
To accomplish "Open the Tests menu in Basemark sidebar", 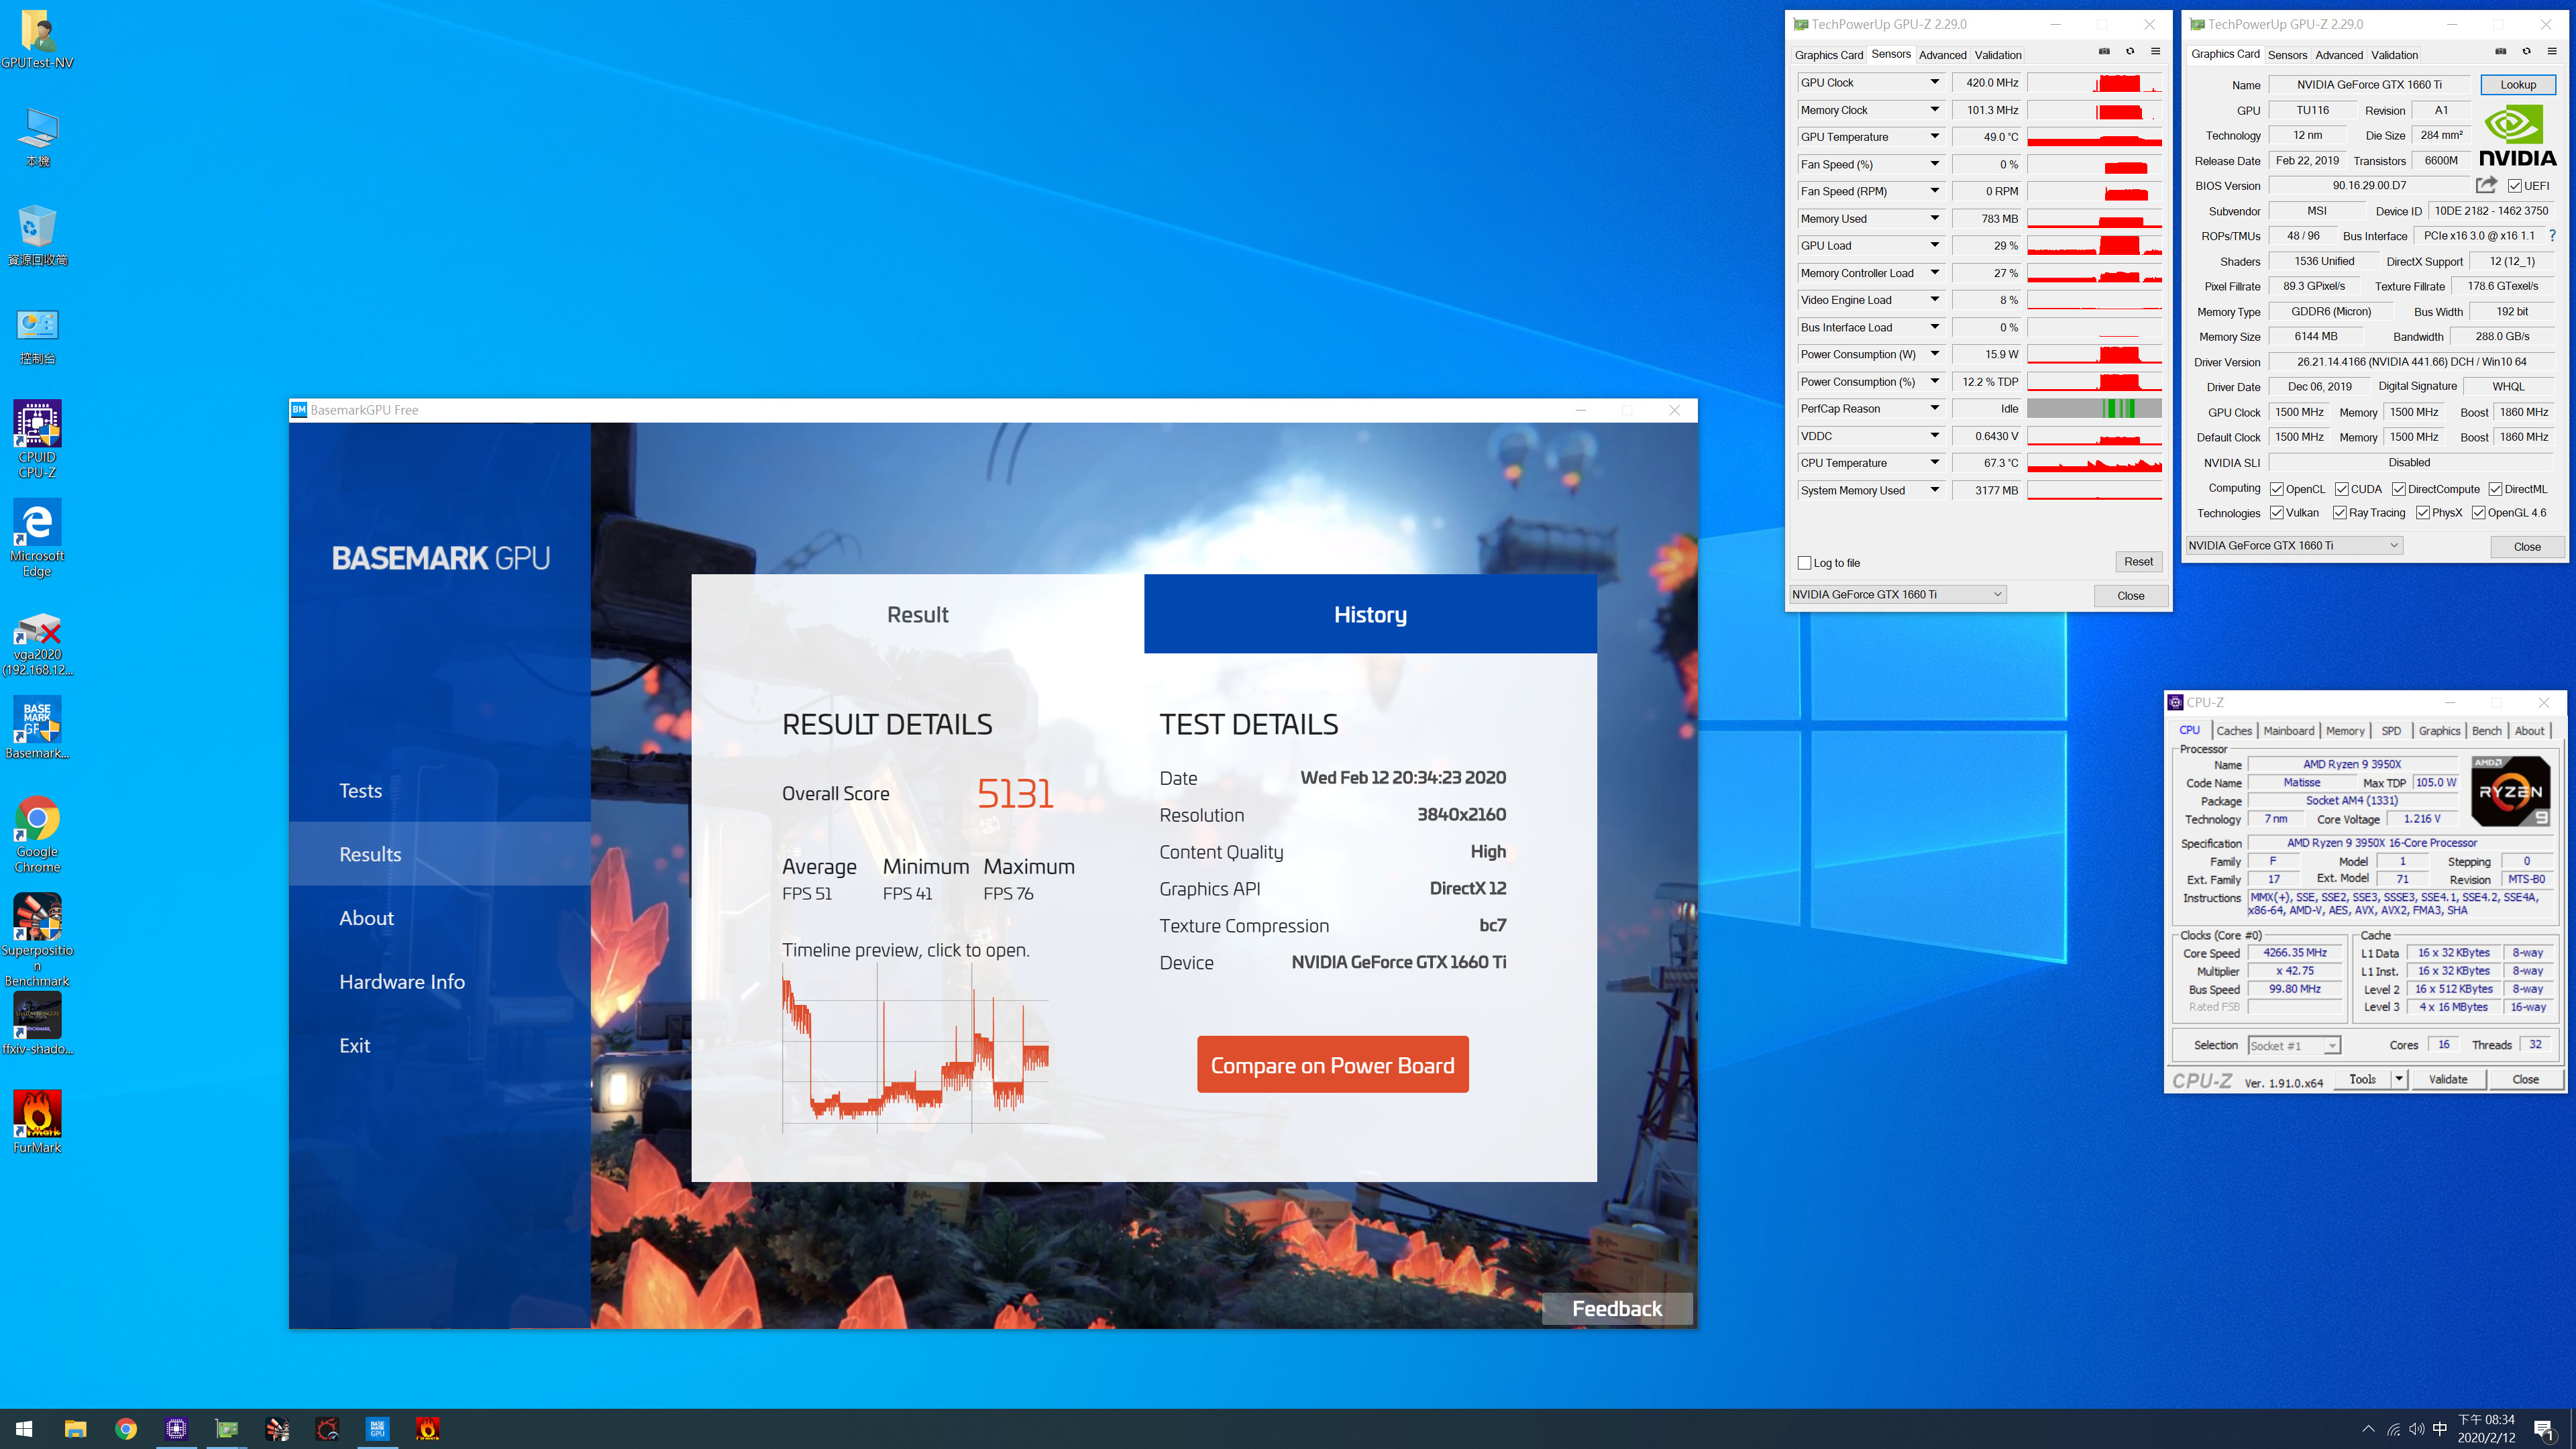I will (x=361, y=790).
